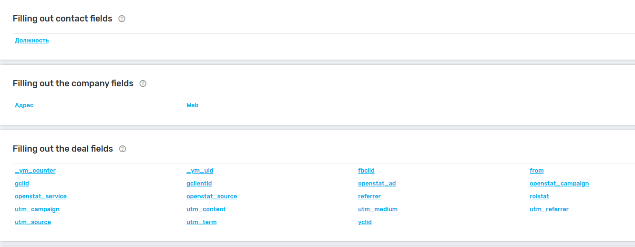Select the _ym_uid field link
Screen dimensions: 635x247
pos(200,171)
